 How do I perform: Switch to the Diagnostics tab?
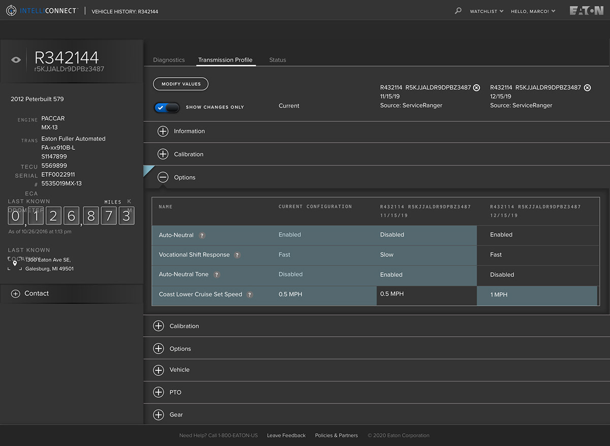(x=169, y=60)
